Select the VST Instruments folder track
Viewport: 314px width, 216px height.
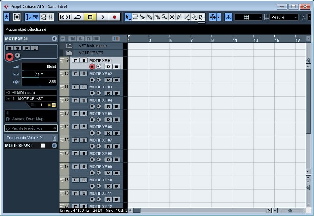[x=92, y=46]
